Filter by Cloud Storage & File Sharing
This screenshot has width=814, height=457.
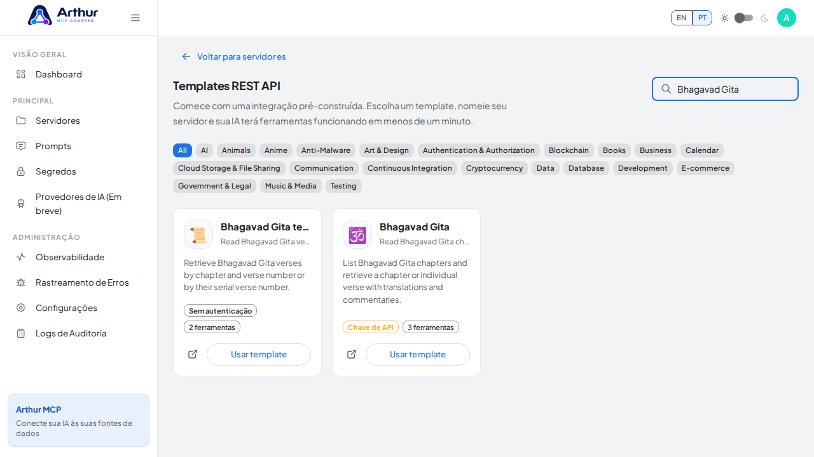point(229,168)
